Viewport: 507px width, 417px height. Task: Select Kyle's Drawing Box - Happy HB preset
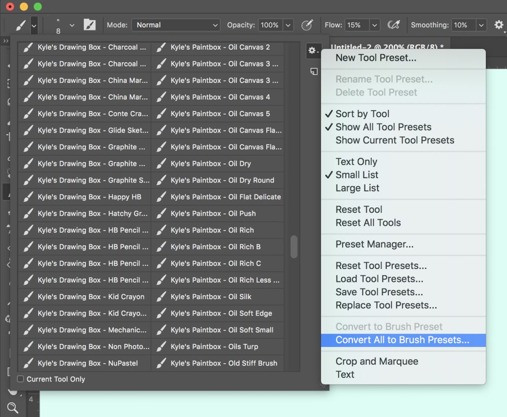84,197
